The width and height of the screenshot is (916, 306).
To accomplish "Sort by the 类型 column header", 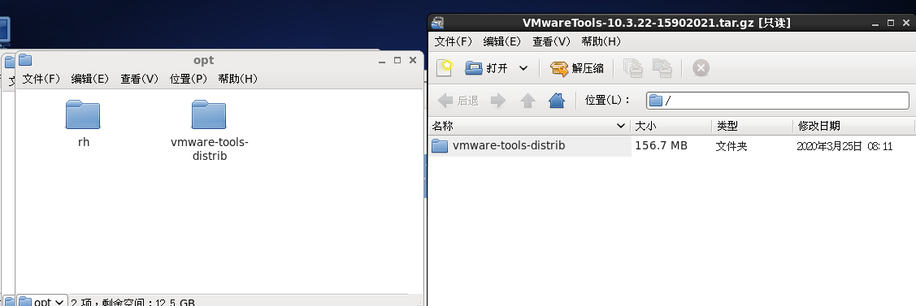I will coord(752,126).
